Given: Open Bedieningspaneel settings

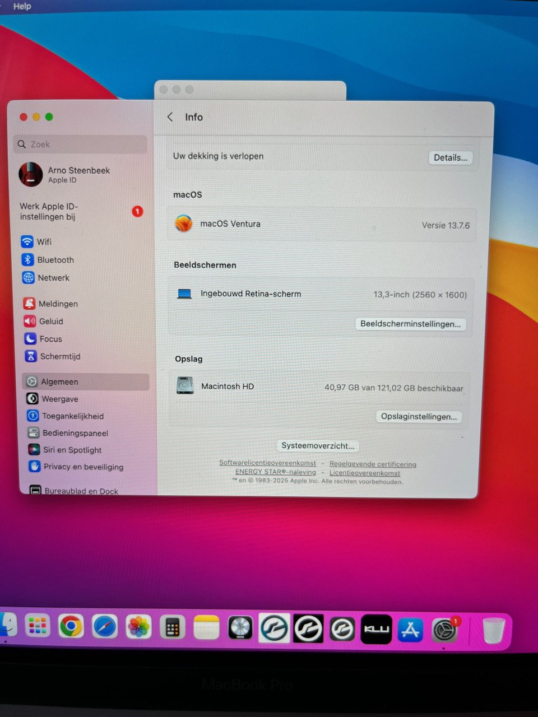Looking at the screenshot, I should click(x=68, y=433).
